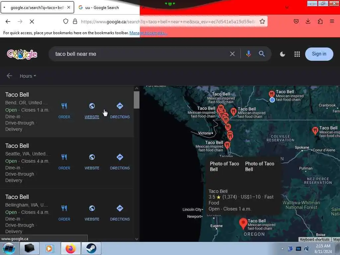Screen dimensions: 340x255
Task: Open website for Bellingham Taco Bell
Action: (x=92, y=213)
